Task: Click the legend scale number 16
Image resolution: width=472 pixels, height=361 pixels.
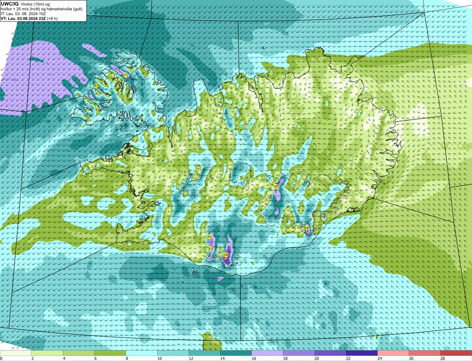Action: pyautogui.click(x=253, y=358)
